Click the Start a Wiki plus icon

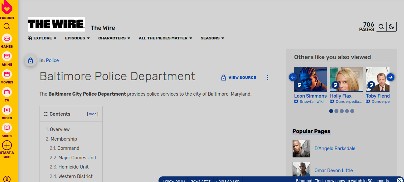pos(7,145)
